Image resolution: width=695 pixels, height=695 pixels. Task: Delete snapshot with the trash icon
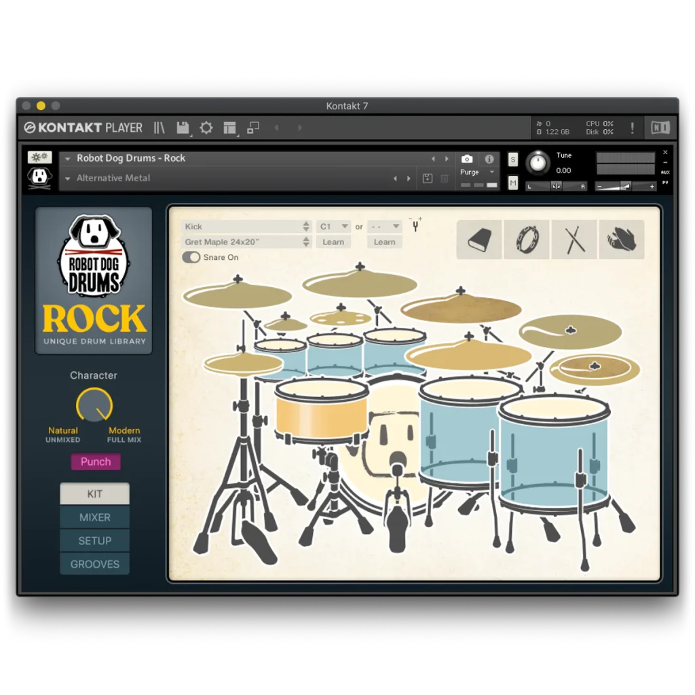click(444, 179)
